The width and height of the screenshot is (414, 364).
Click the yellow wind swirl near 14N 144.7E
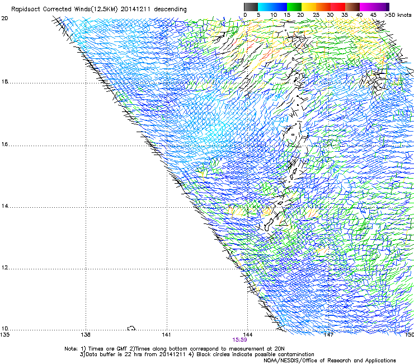(x=267, y=211)
